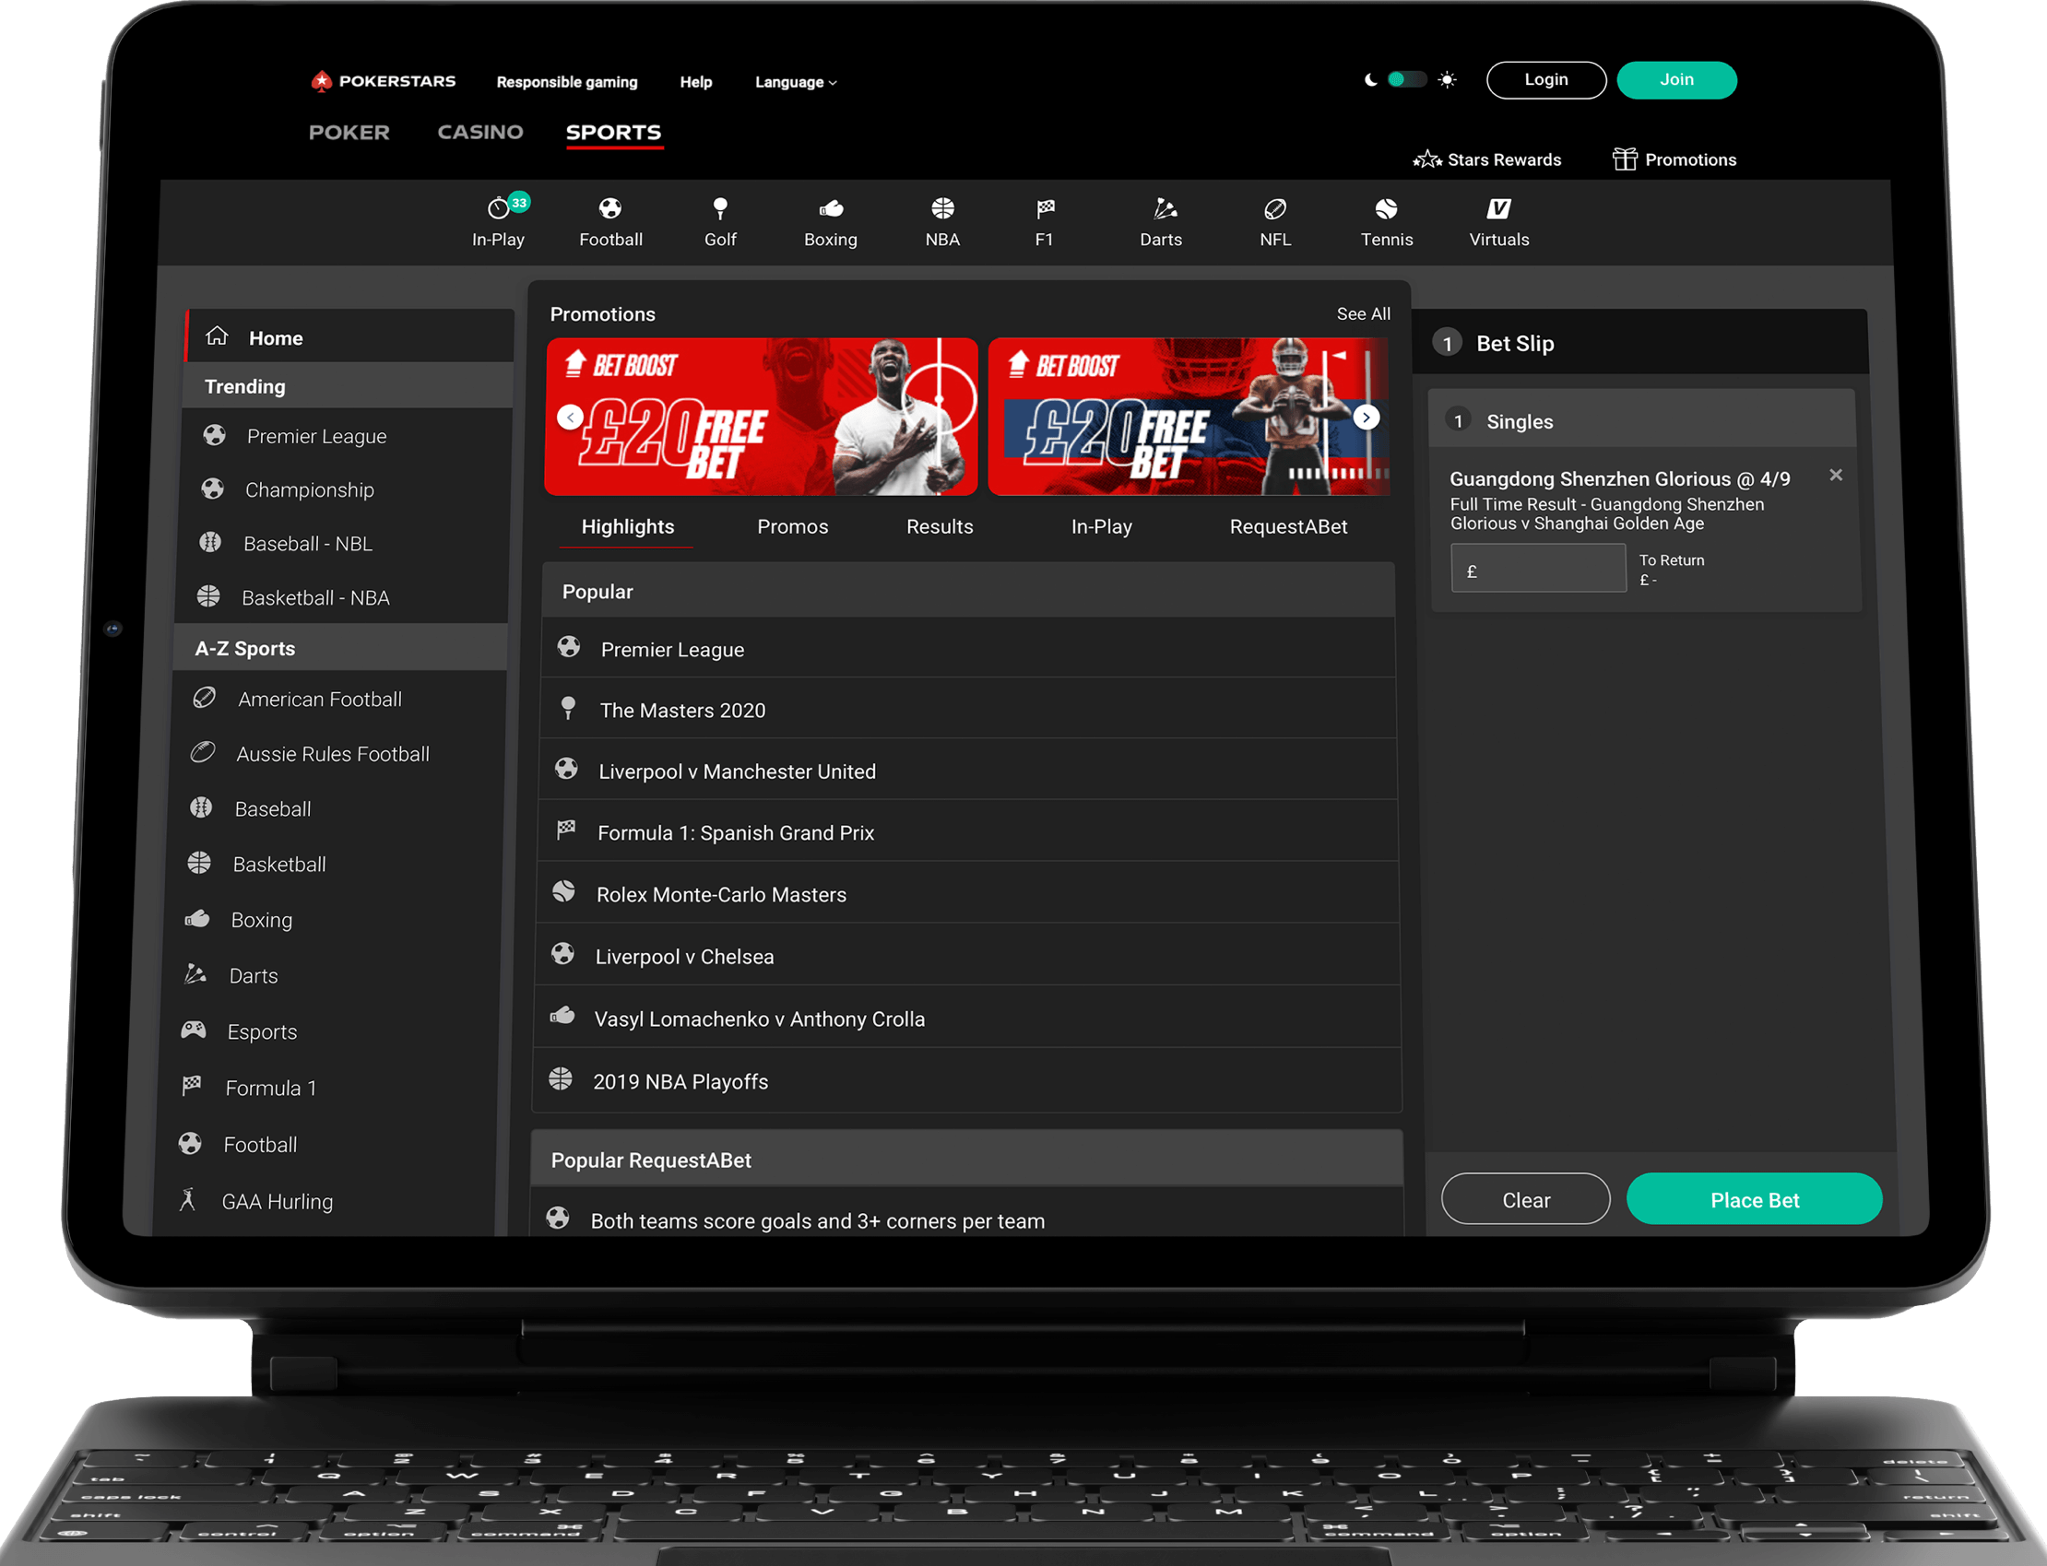
Task: Select Basketball - NBA under Trending
Action: coord(341,597)
